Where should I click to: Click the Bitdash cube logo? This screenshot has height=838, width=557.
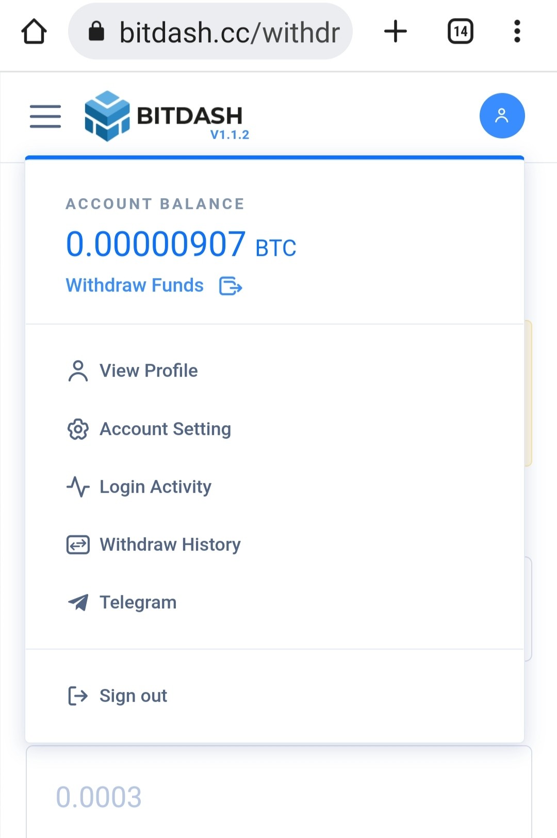[x=107, y=116]
